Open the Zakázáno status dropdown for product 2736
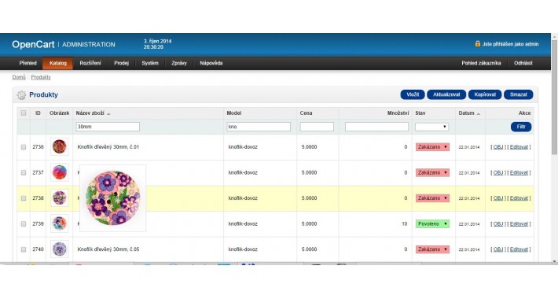The height and width of the screenshot is (299, 558). pos(432,147)
